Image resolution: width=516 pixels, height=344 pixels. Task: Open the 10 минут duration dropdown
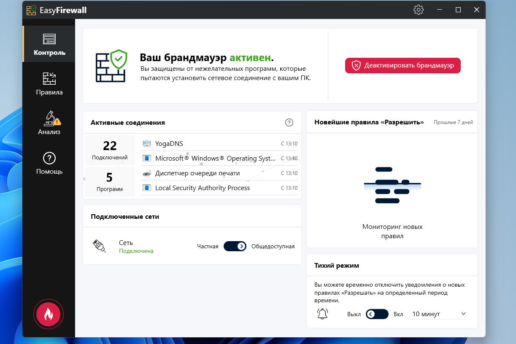439,314
